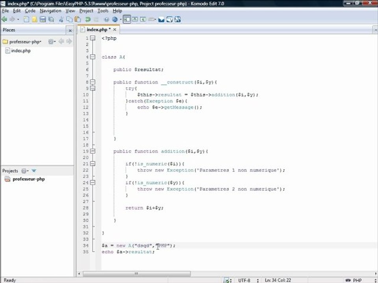Open the Project menu
Screen dimensions: 378x283
click(86, 11)
